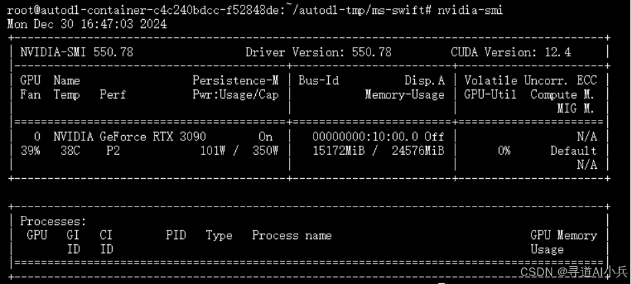
Task: Click the Persistence-M column header
Action: (x=235, y=80)
